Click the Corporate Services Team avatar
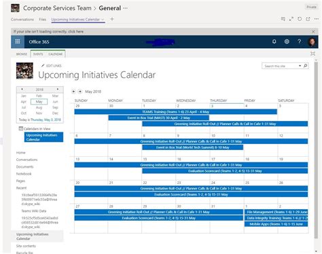This screenshot has width=322, height=254. tap(15, 8)
